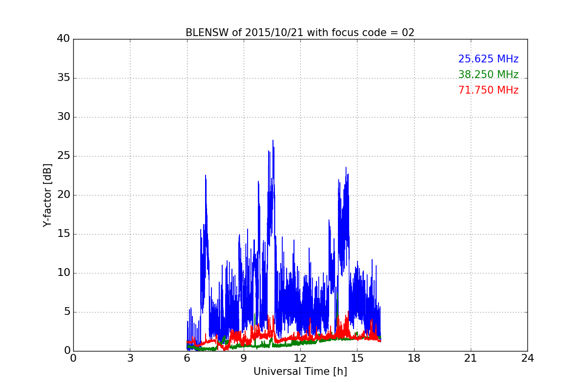
Task: Click x-axis tick label 3
Action: (x=130, y=358)
